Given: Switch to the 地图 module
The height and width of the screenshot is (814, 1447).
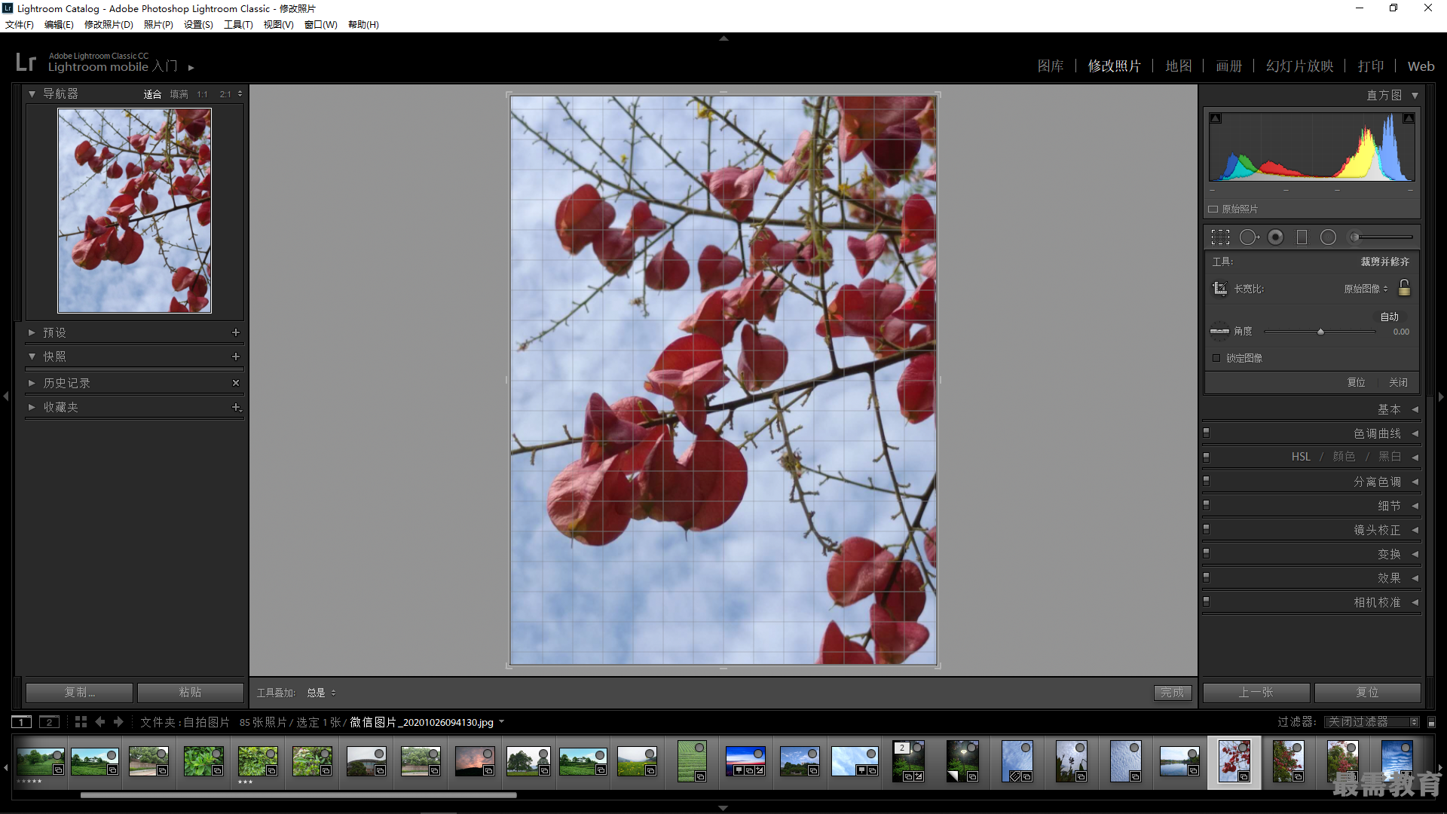Looking at the screenshot, I should click(x=1179, y=66).
